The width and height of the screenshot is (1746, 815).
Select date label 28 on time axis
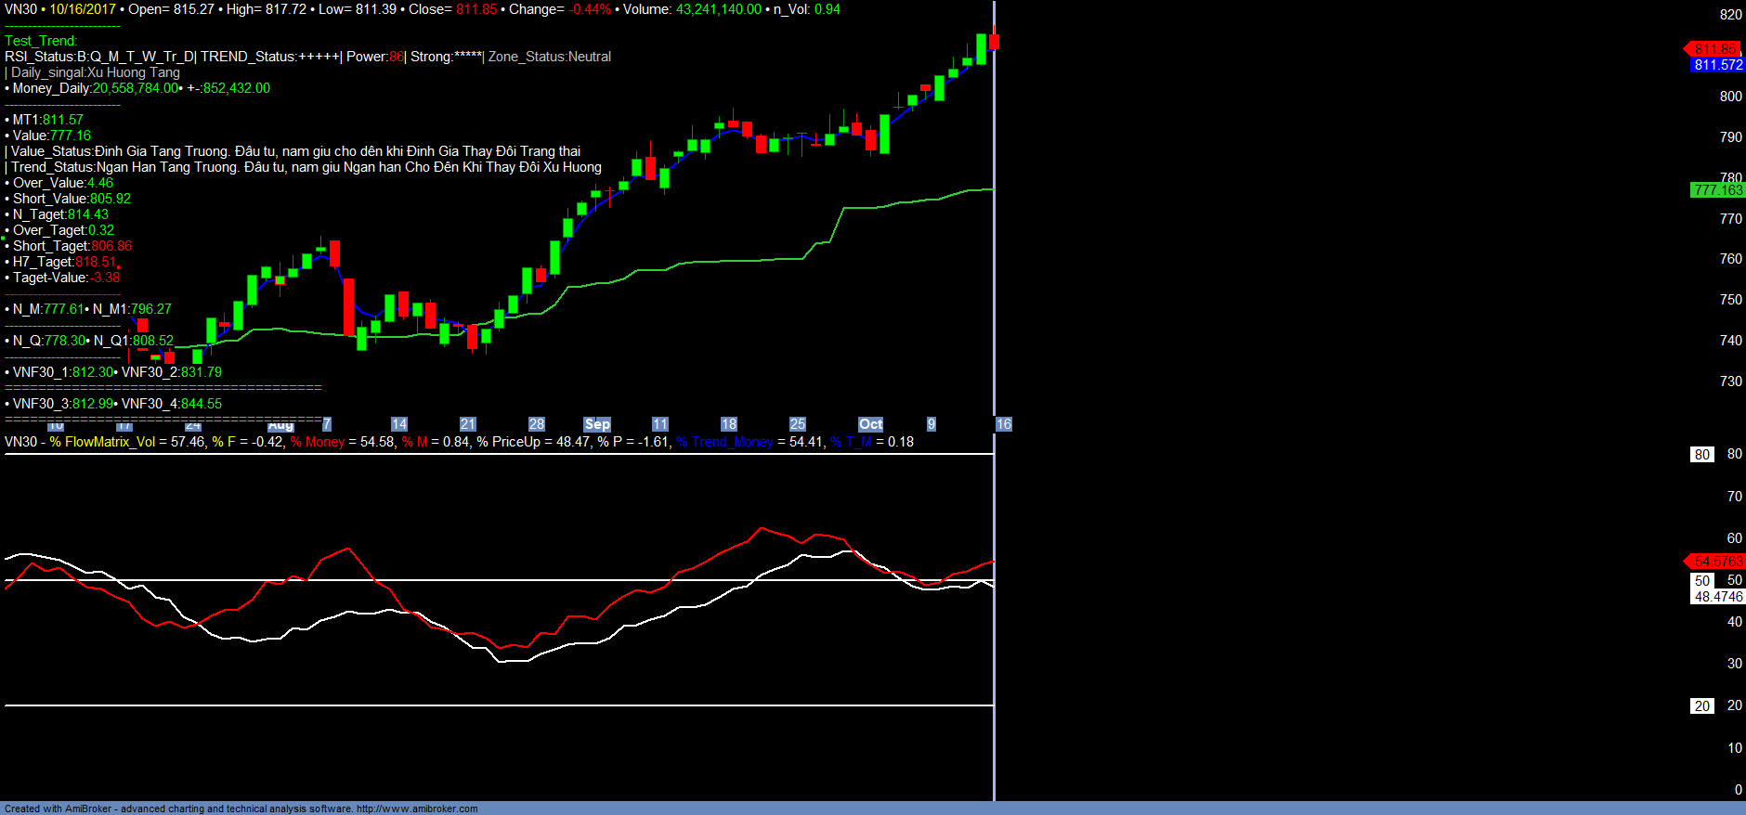536,424
